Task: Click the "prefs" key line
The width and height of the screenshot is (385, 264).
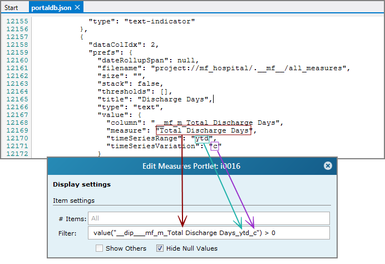Action: click(x=111, y=52)
